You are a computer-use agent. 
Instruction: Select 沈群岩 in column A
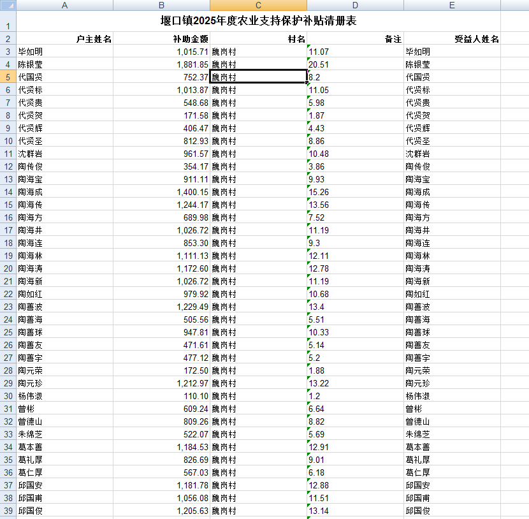click(64, 154)
